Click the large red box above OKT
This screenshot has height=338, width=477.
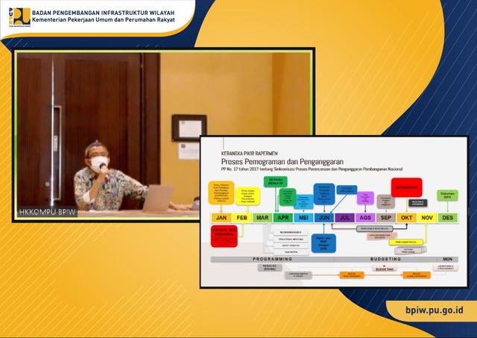(x=406, y=187)
